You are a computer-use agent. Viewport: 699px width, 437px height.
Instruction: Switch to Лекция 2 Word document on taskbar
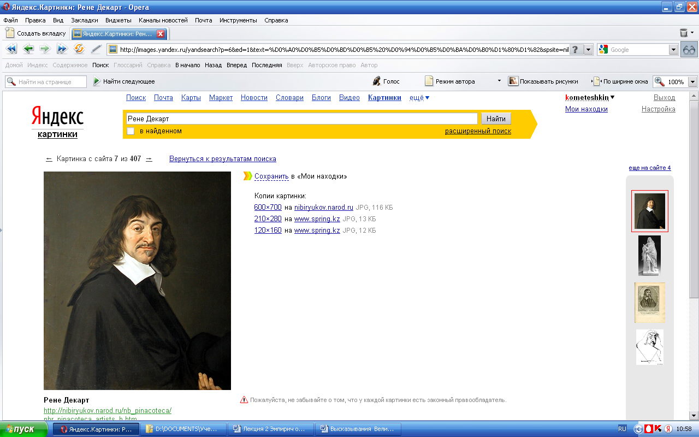(x=270, y=429)
